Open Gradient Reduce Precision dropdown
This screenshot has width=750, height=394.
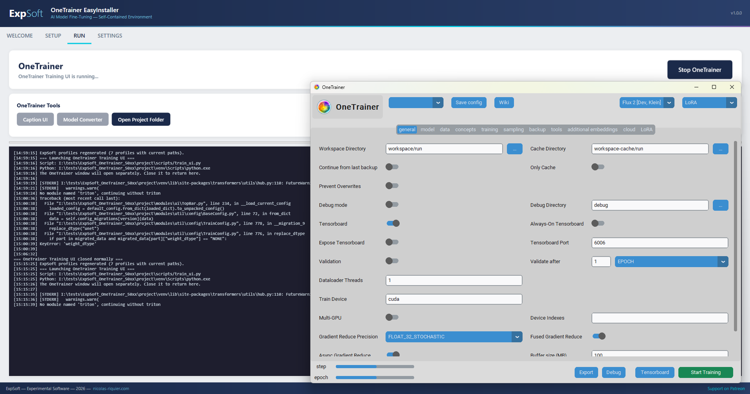(454, 337)
